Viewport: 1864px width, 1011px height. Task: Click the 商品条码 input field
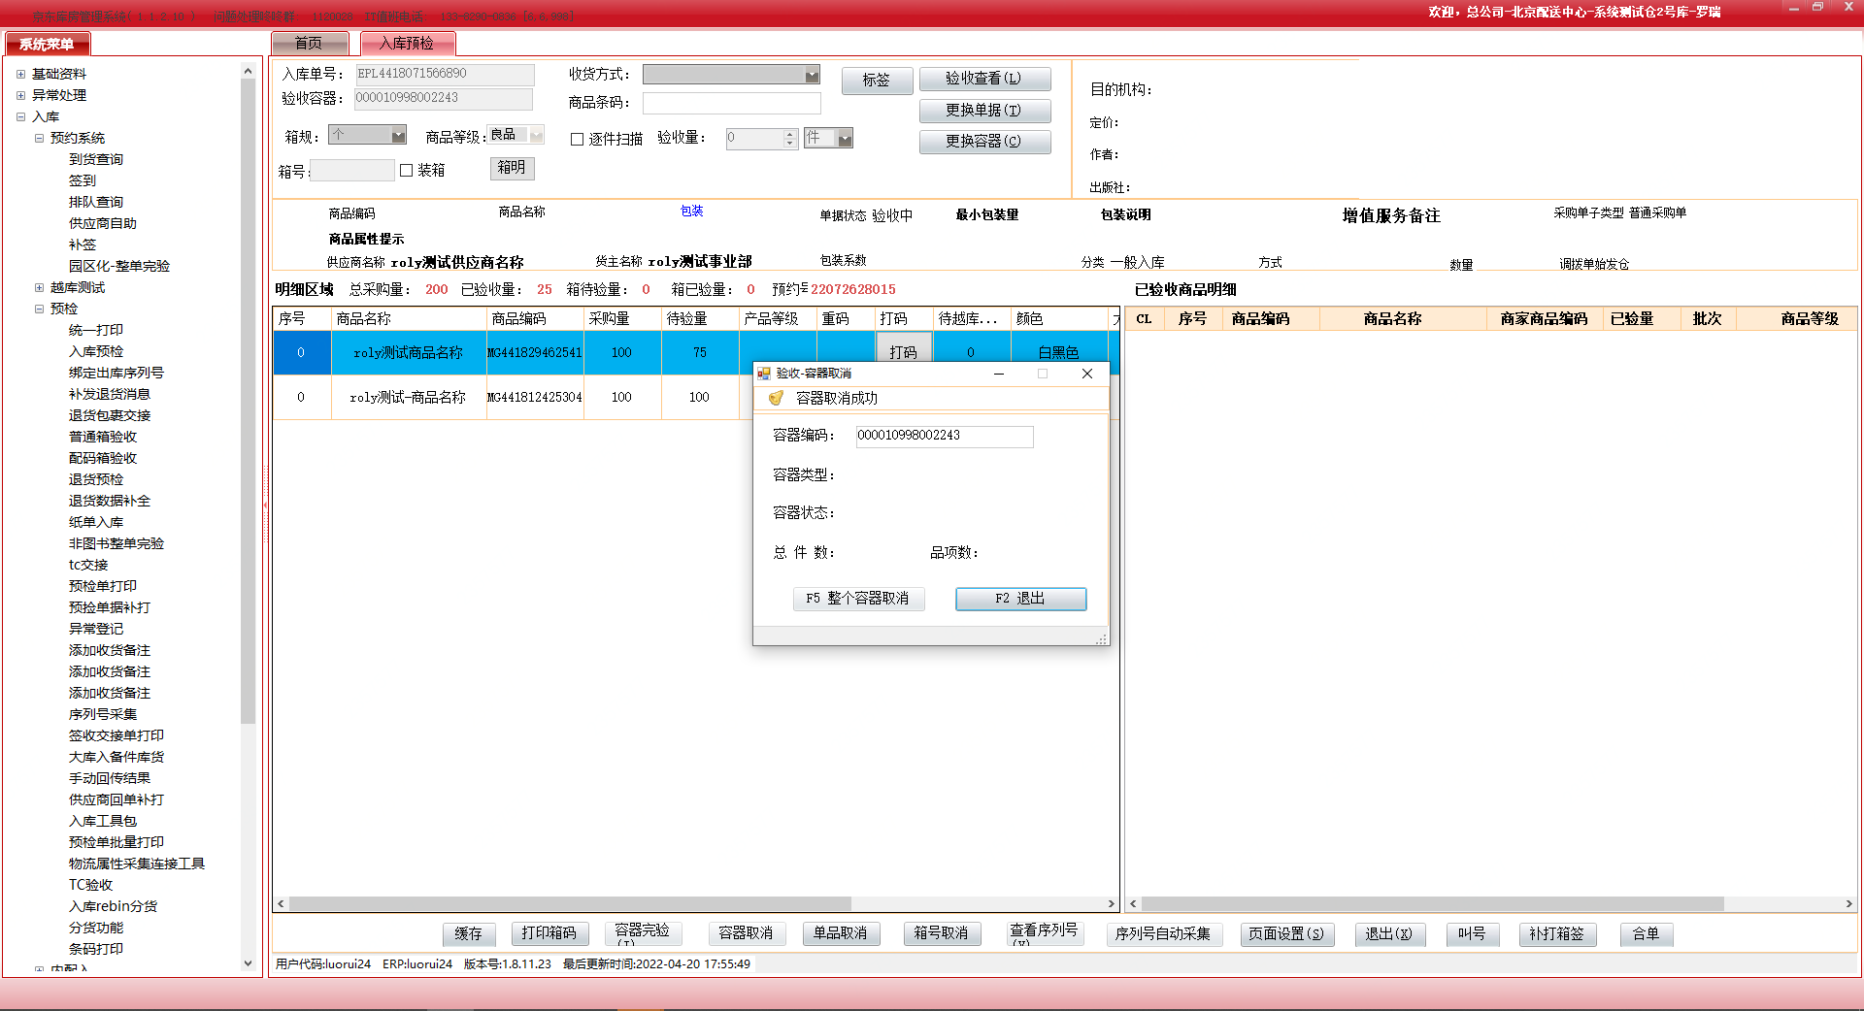click(731, 103)
